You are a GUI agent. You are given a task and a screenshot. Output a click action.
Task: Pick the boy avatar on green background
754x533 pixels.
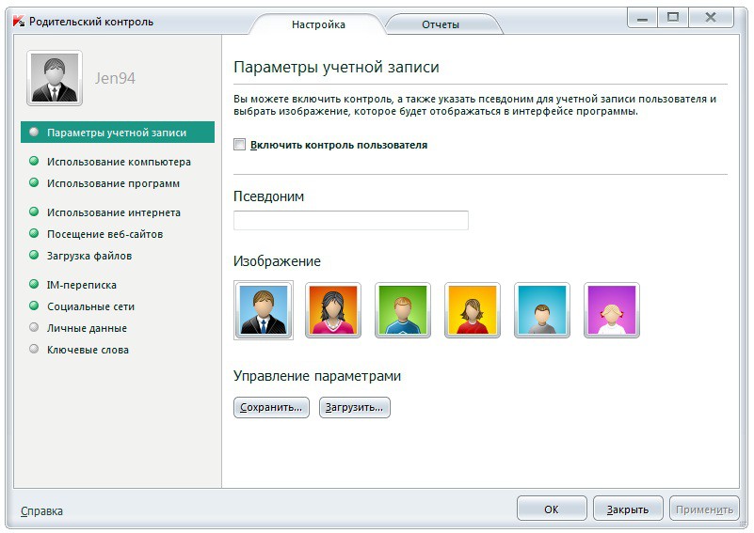coord(403,310)
